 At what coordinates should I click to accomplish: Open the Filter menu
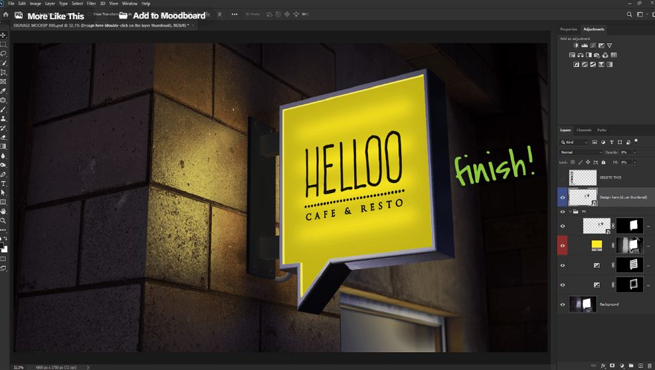[x=91, y=3]
